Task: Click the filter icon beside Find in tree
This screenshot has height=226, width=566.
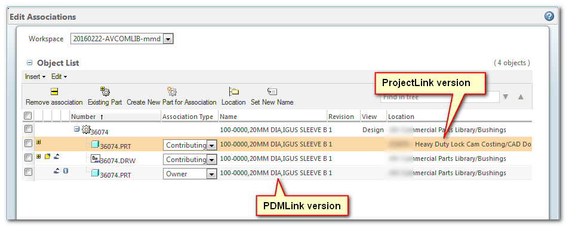Action: click(506, 96)
